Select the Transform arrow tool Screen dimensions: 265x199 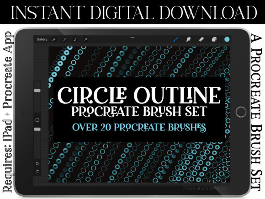86,39
